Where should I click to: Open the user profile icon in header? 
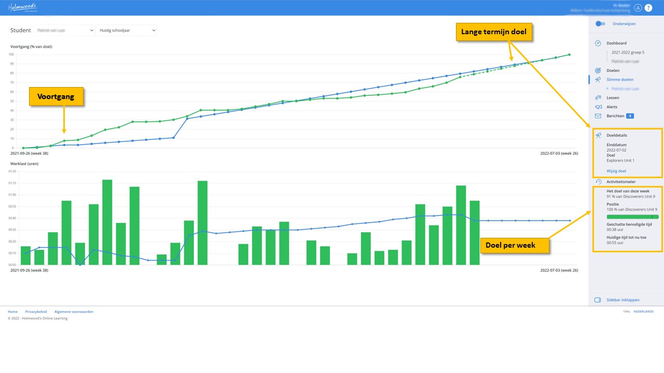click(x=638, y=8)
